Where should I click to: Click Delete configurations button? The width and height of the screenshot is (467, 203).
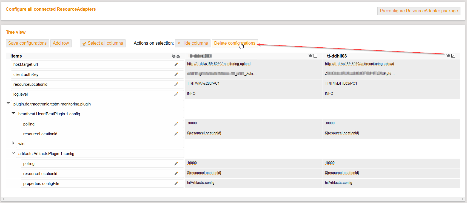pos(235,43)
